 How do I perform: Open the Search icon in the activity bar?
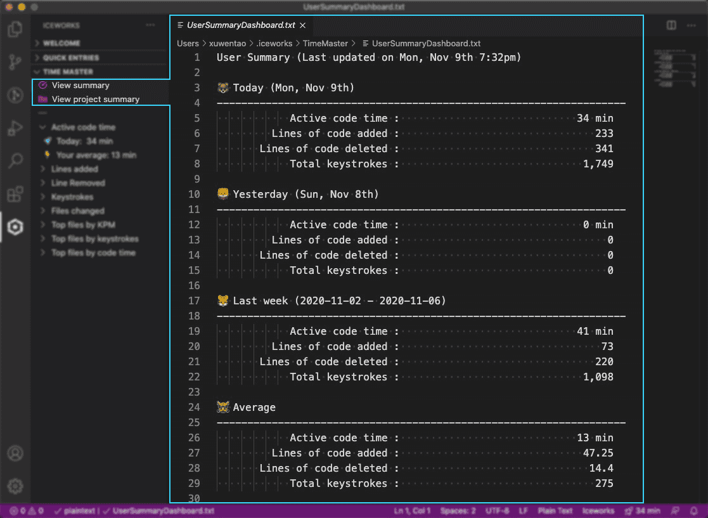16,160
